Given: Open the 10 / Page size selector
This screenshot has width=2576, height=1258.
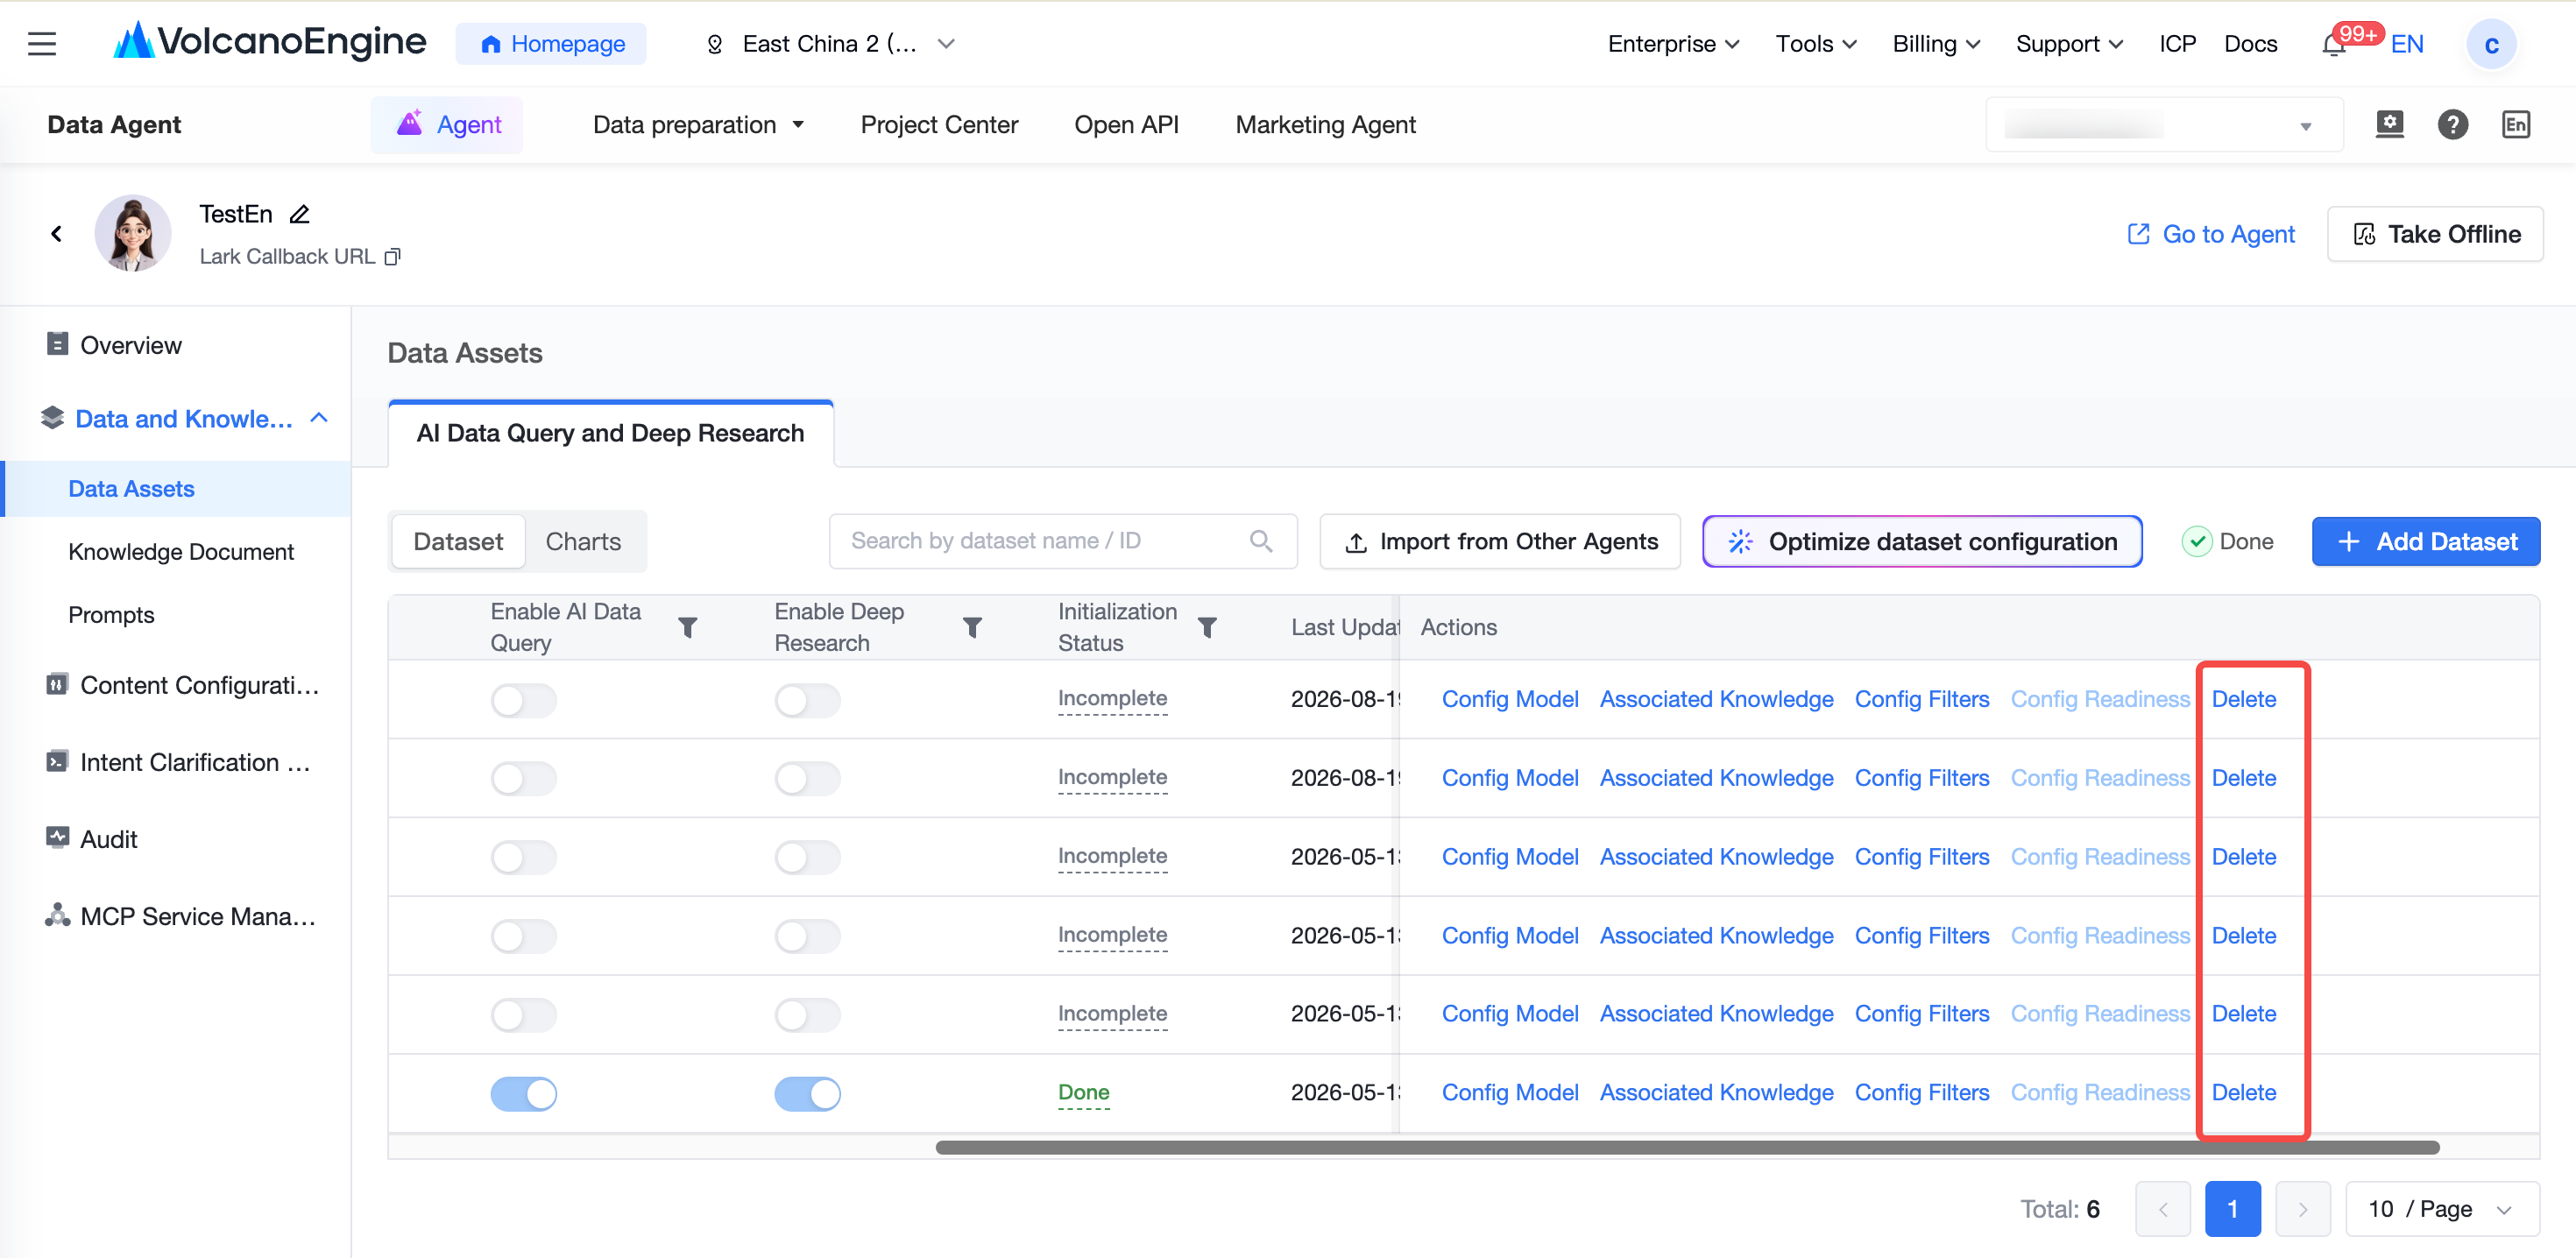Looking at the screenshot, I should (2441, 1209).
